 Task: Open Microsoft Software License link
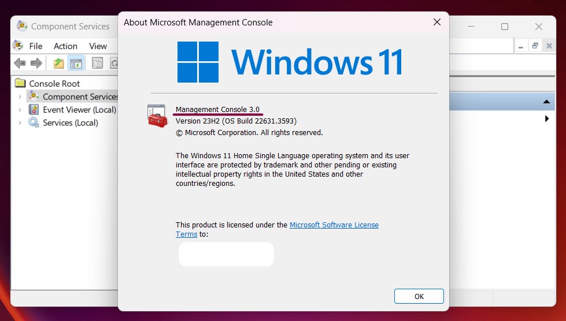(334, 225)
